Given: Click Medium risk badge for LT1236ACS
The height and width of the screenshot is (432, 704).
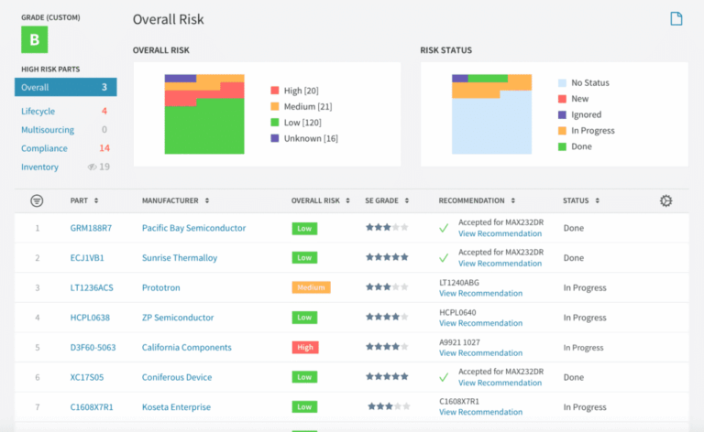Looking at the screenshot, I should pos(311,287).
